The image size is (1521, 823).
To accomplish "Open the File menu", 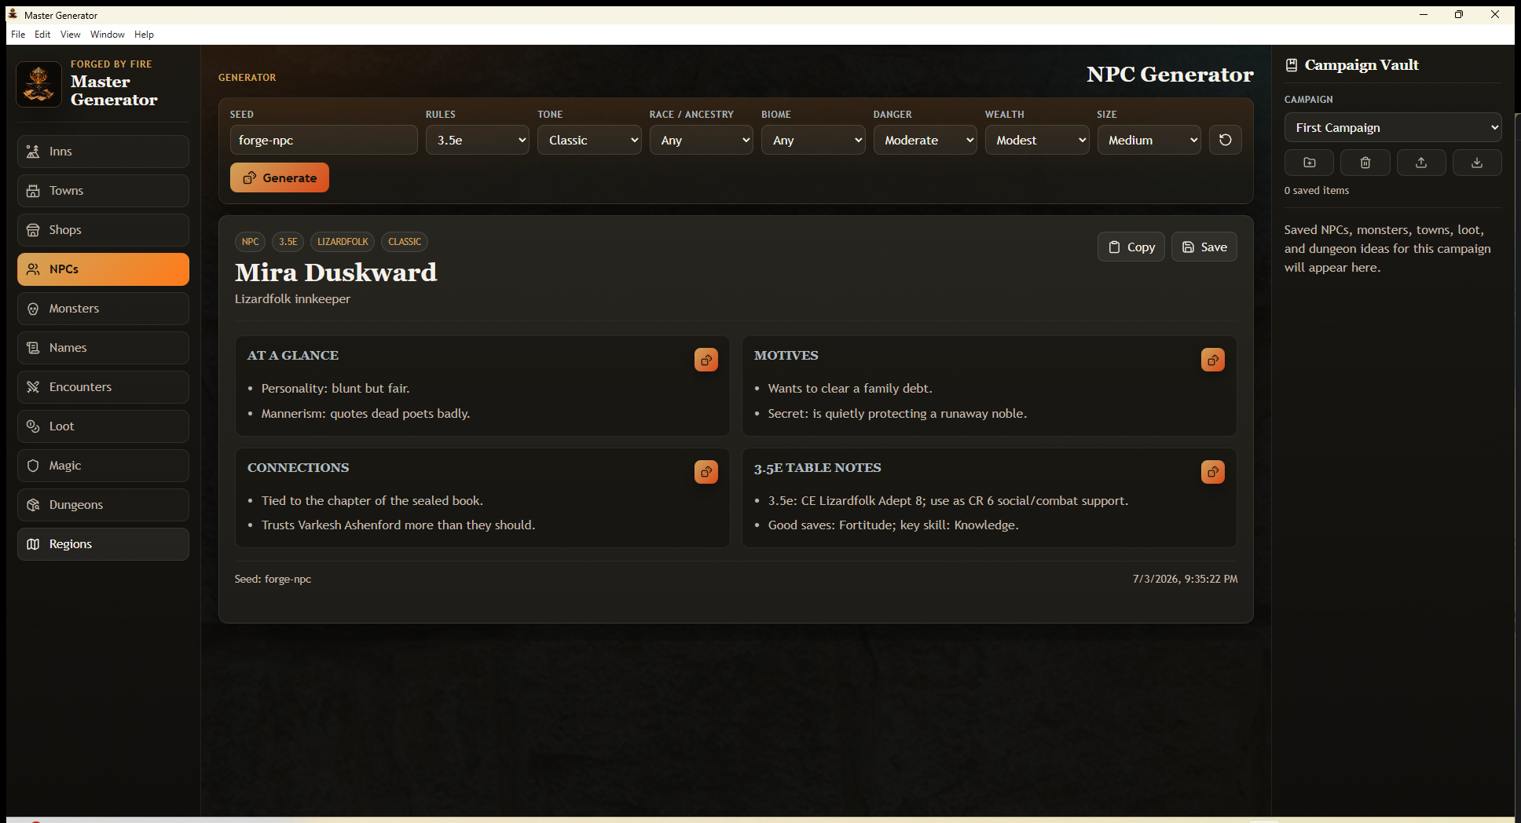I will pyautogui.click(x=18, y=35).
